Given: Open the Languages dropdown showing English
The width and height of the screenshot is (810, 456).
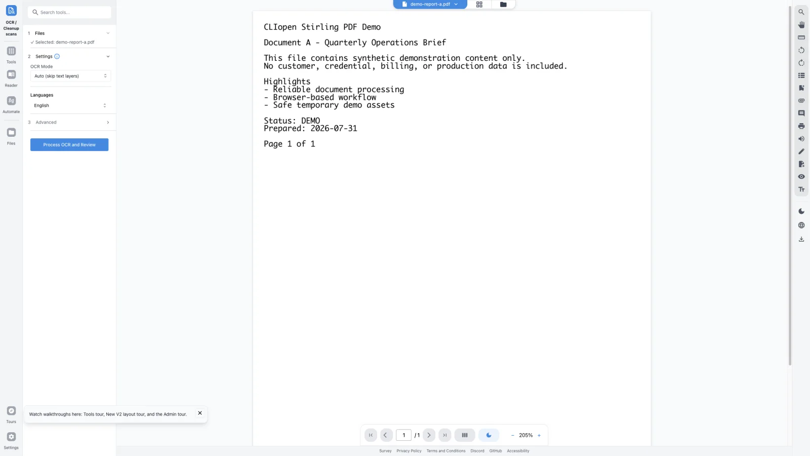Looking at the screenshot, I should click(x=70, y=105).
